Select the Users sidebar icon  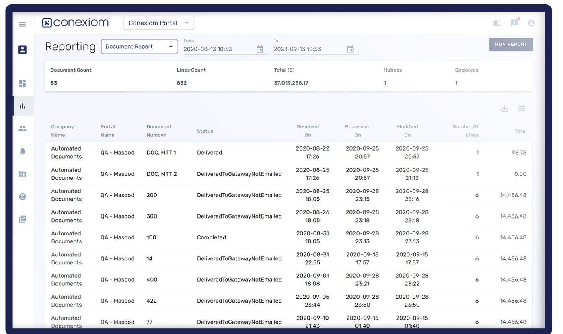(23, 128)
